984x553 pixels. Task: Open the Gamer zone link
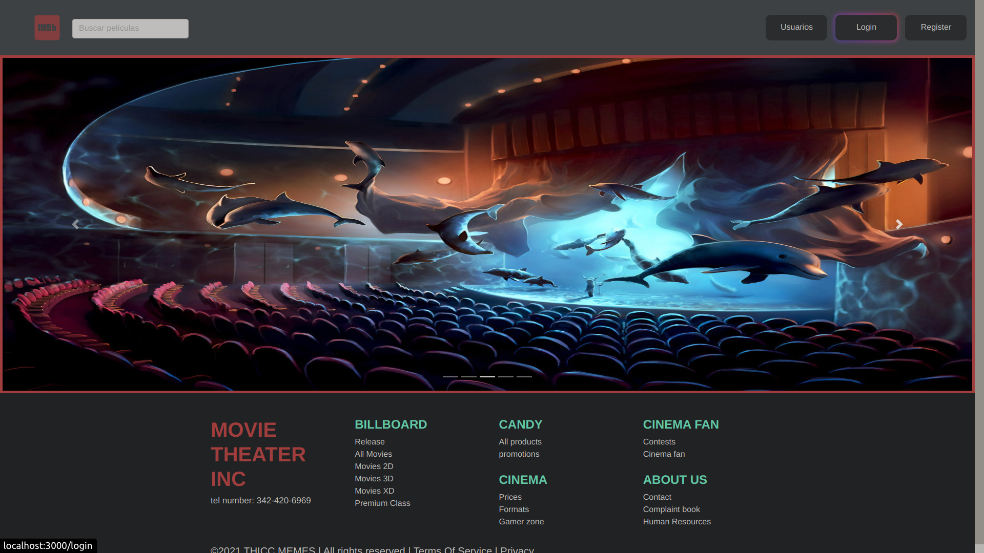click(x=521, y=522)
